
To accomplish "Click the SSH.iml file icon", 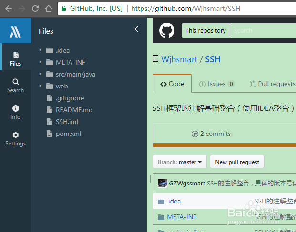I will click(50, 122).
